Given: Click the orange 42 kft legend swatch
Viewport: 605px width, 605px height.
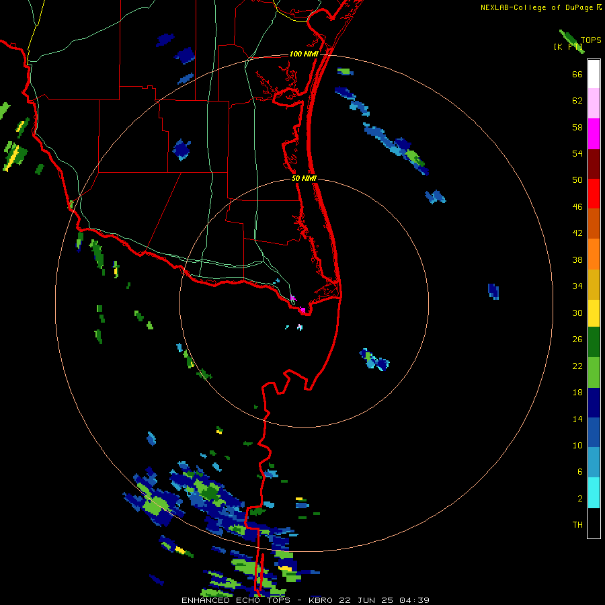Looking at the screenshot, I should pyautogui.click(x=594, y=253).
